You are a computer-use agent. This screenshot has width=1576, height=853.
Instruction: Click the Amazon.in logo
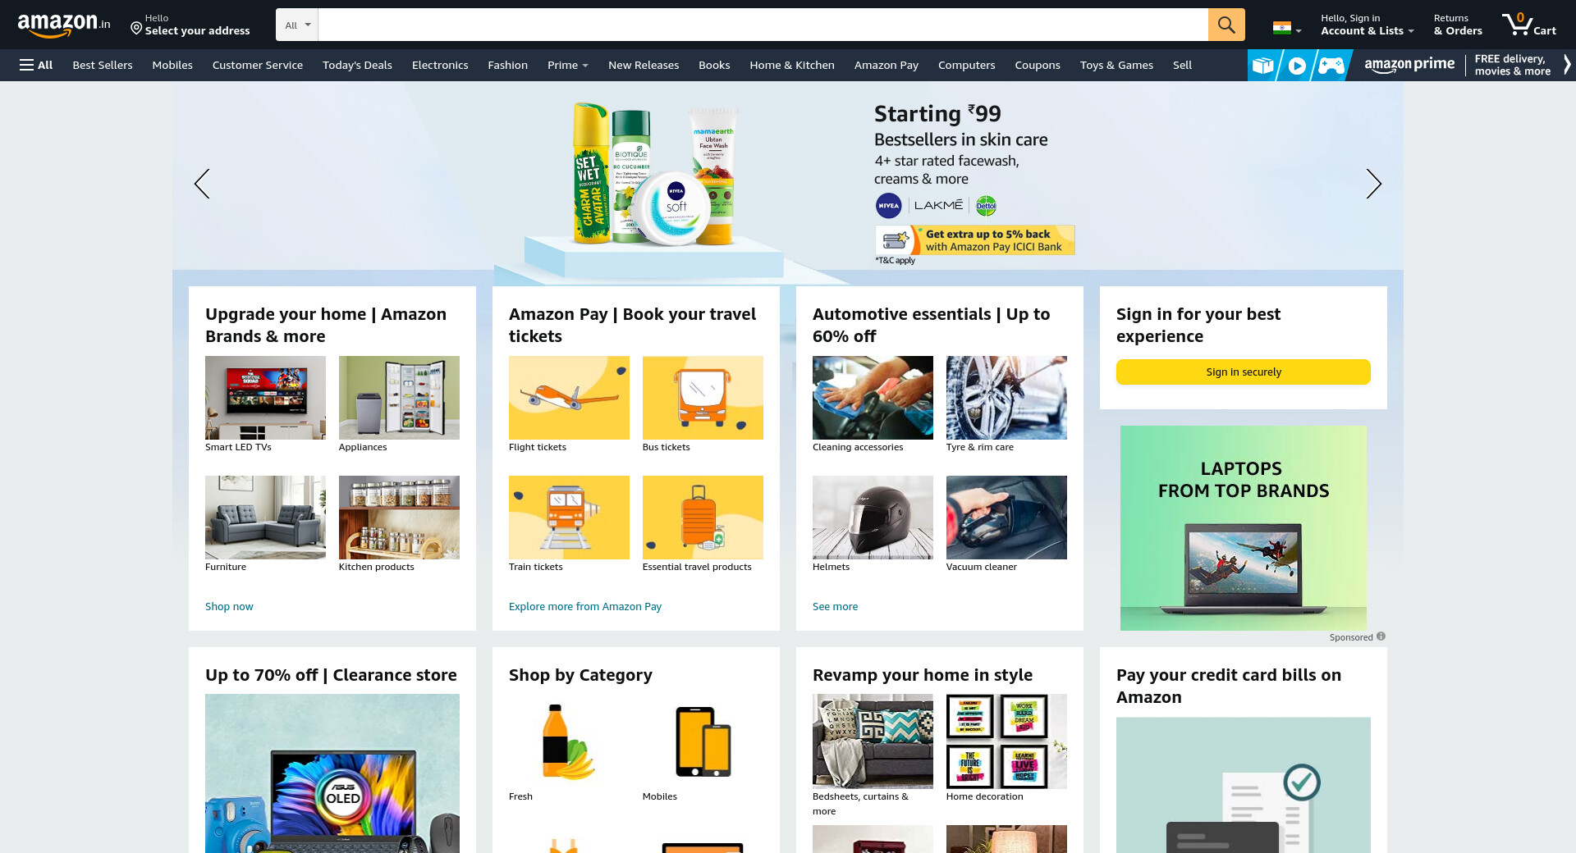pos(64,25)
